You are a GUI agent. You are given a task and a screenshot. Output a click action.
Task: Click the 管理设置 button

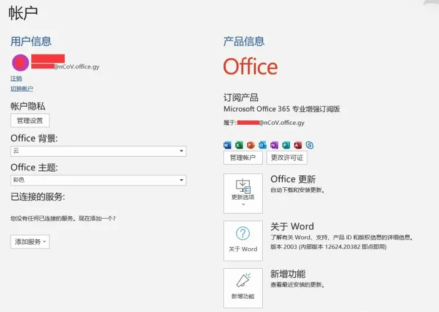[x=30, y=120]
